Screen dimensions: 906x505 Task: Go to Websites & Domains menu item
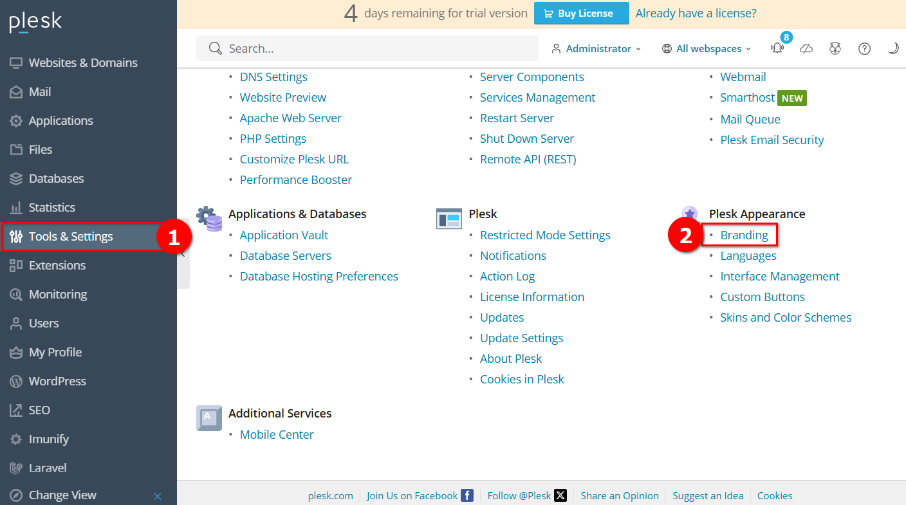(88, 63)
